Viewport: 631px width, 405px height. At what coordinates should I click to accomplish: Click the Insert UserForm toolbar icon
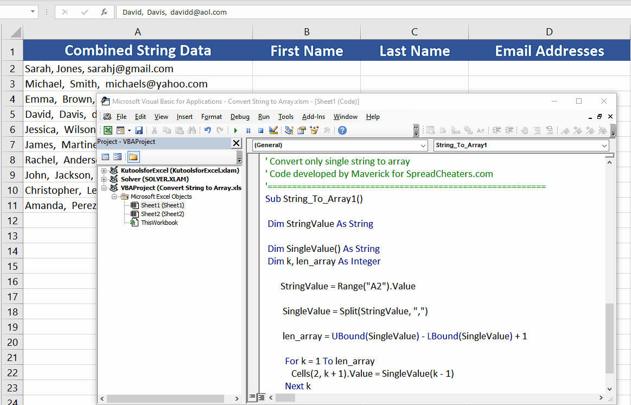tap(120, 130)
